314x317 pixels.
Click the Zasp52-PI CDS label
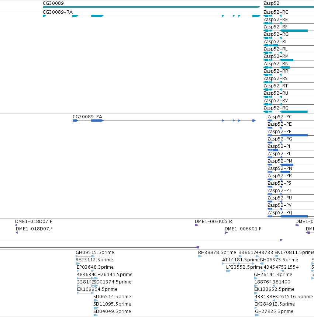tap(279, 146)
